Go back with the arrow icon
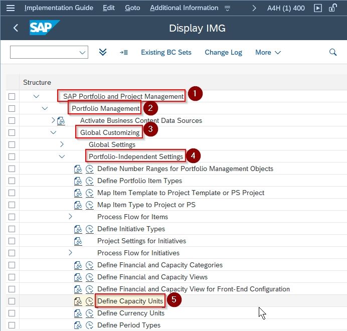The image size is (347, 331). click(16, 28)
